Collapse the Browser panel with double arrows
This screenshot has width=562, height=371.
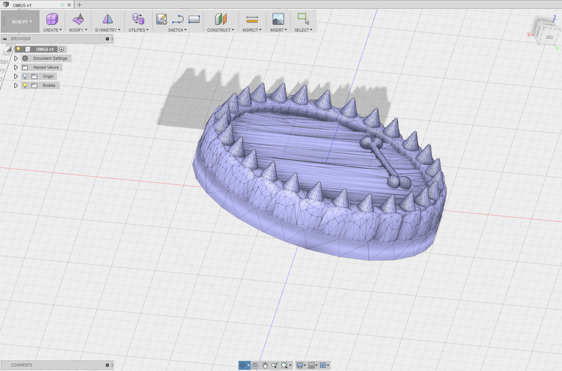[5, 39]
